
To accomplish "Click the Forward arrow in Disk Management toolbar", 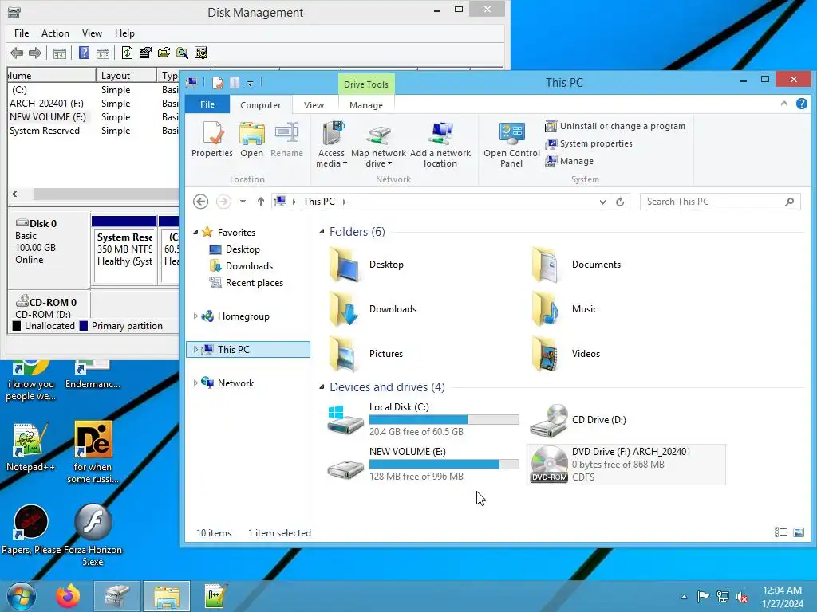I will [x=35, y=53].
